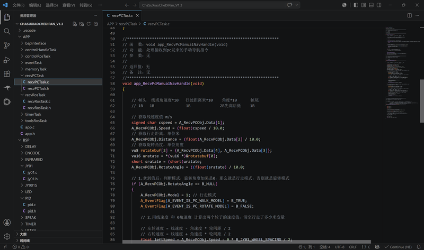Open the 转到(G) menu
The height and width of the screenshot is (250, 424).
click(x=86, y=5)
